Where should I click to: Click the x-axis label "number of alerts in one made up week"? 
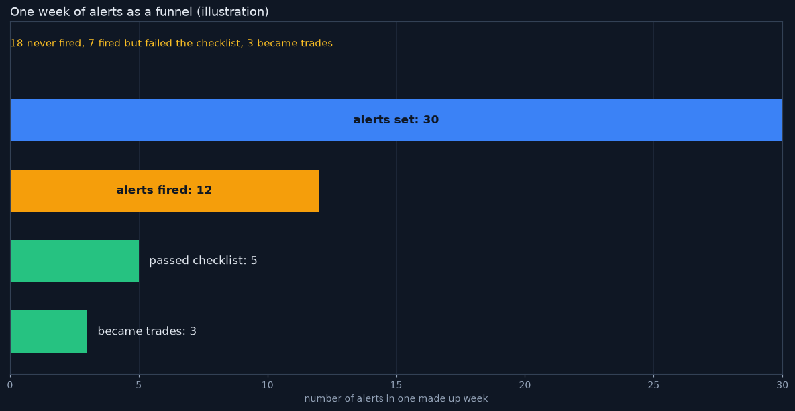point(396,399)
